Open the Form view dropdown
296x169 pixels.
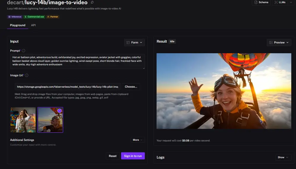point(134,43)
